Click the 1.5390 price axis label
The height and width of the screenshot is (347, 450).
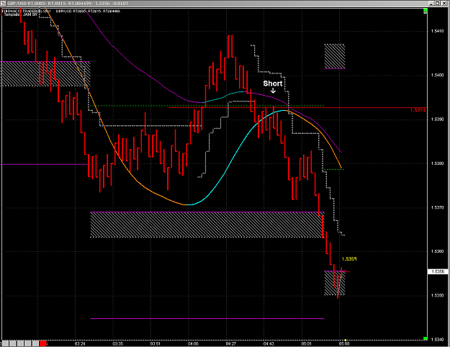point(438,119)
